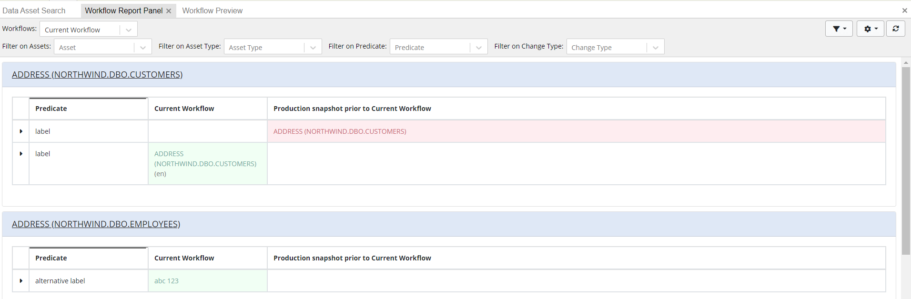Close the Workflow Report Panel tab
This screenshot has width=911, height=299.
[169, 11]
